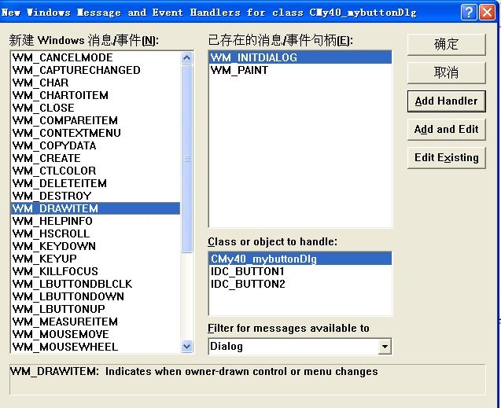Select IDC_BUTTON2 object to handle
Screen dimensions: 501x408
pos(300,284)
